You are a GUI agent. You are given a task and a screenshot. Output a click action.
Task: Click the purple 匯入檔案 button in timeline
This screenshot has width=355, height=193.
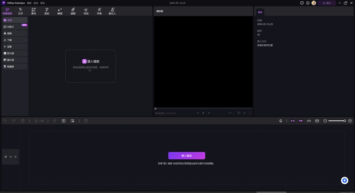tap(186, 156)
